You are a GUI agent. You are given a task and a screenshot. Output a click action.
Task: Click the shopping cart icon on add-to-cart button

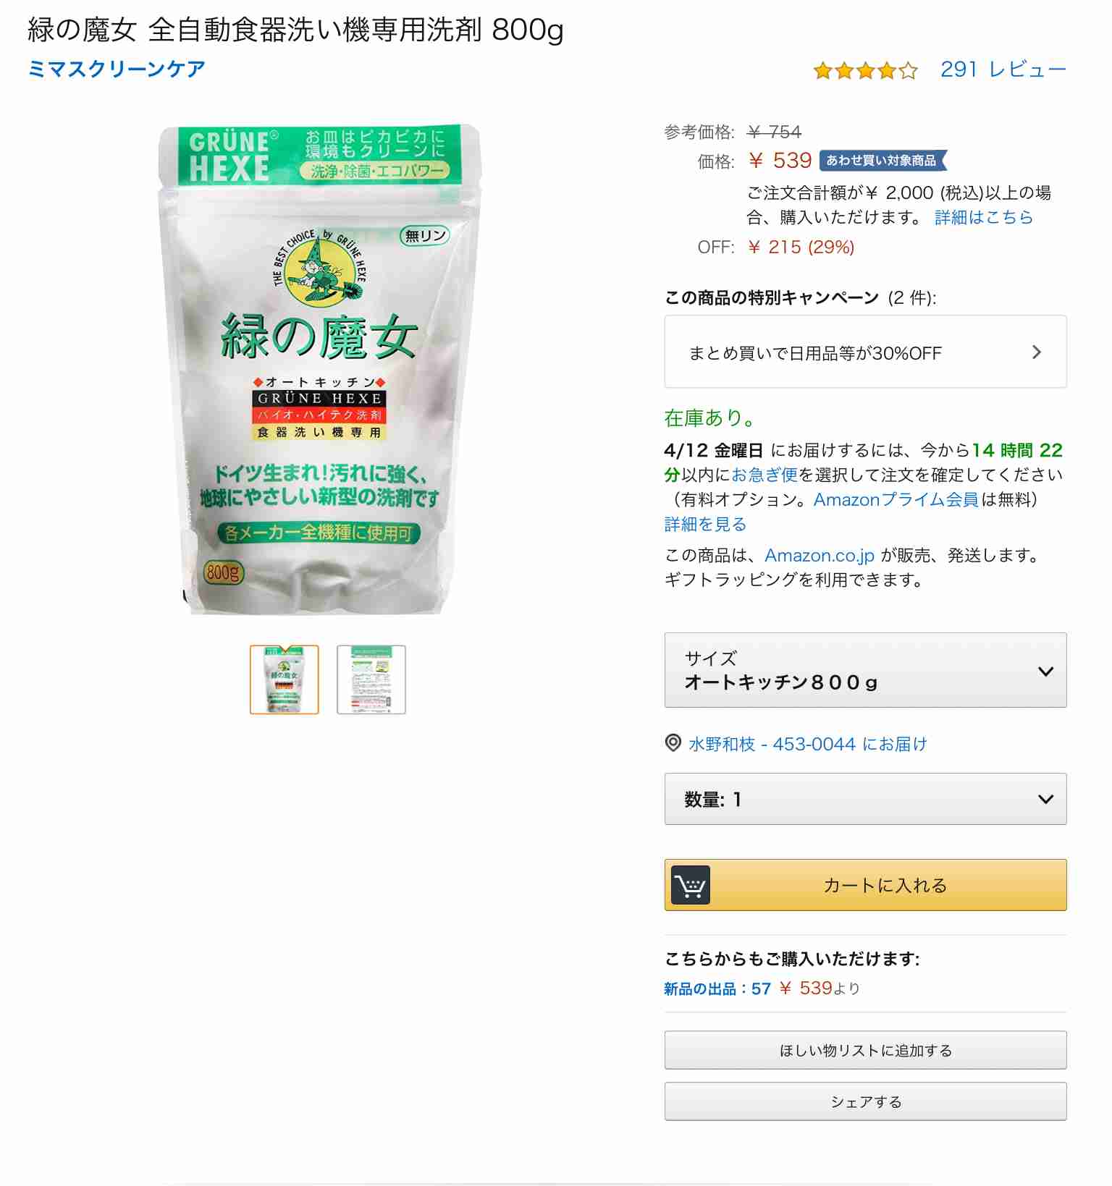pyautogui.click(x=690, y=885)
